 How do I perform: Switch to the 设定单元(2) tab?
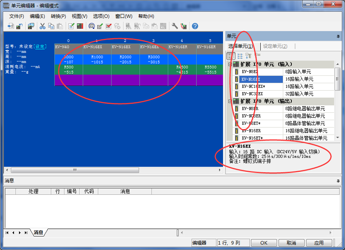point(275,46)
